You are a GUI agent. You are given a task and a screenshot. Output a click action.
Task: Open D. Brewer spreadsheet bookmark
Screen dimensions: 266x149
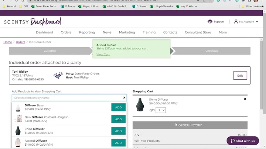click(x=139, y=6)
